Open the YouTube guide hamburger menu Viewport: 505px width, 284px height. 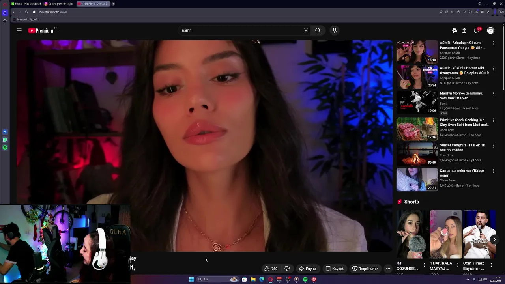(x=19, y=30)
